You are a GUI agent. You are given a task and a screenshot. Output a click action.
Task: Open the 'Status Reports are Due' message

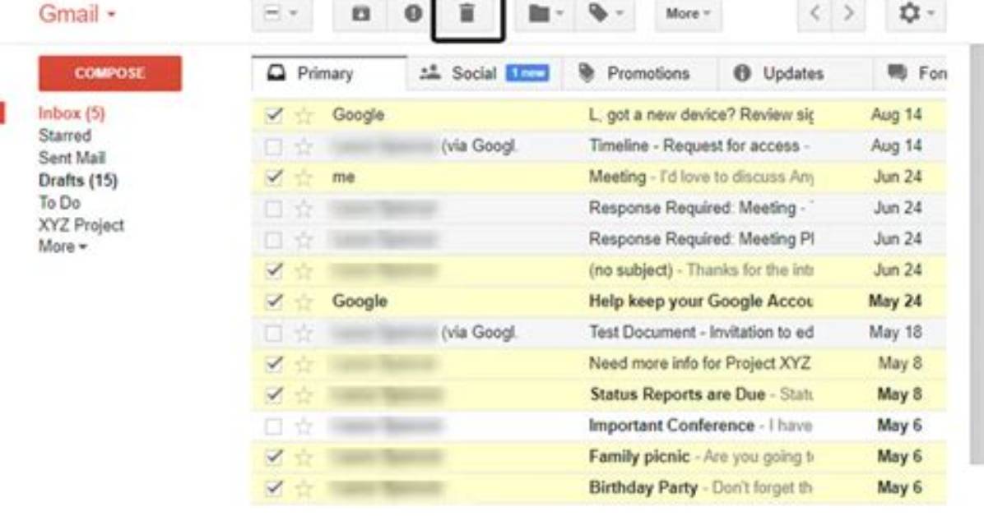599,395
